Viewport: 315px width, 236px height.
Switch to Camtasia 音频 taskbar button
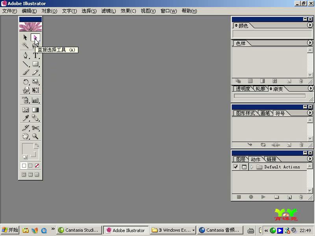(220, 230)
